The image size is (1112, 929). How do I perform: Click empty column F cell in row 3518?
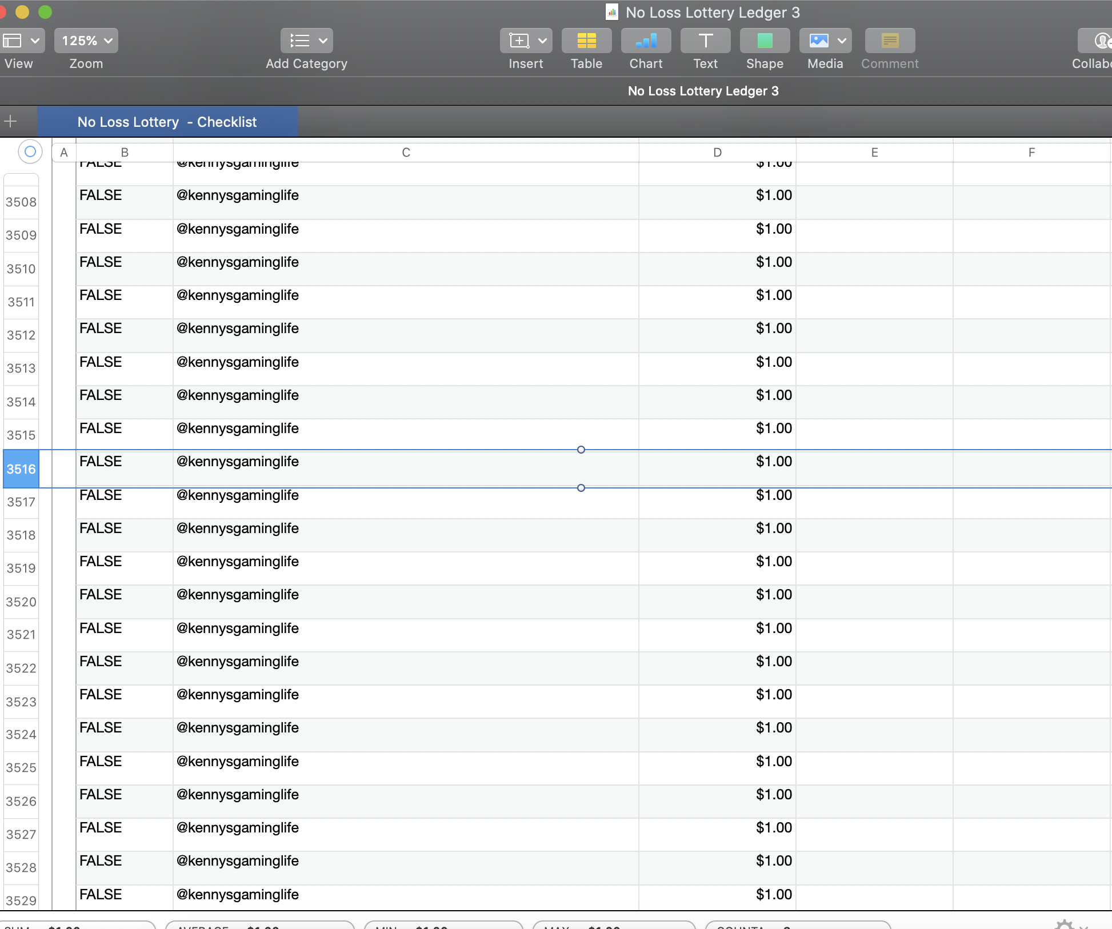[1031, 535]
